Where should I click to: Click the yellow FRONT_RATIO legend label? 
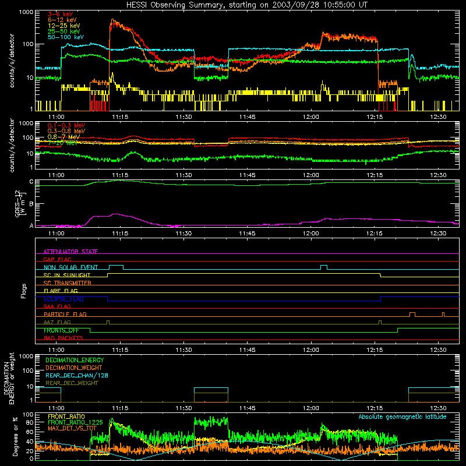pyautogui.click(x=66, y=416)
